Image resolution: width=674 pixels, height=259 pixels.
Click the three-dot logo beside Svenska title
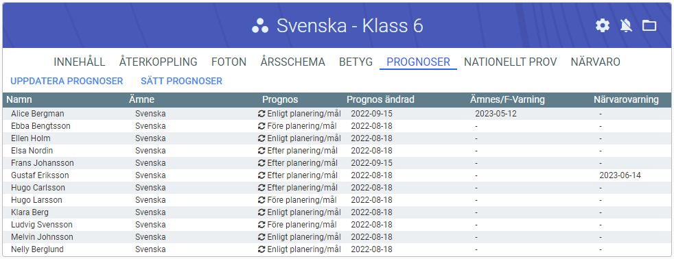click(x=260, y=26)
